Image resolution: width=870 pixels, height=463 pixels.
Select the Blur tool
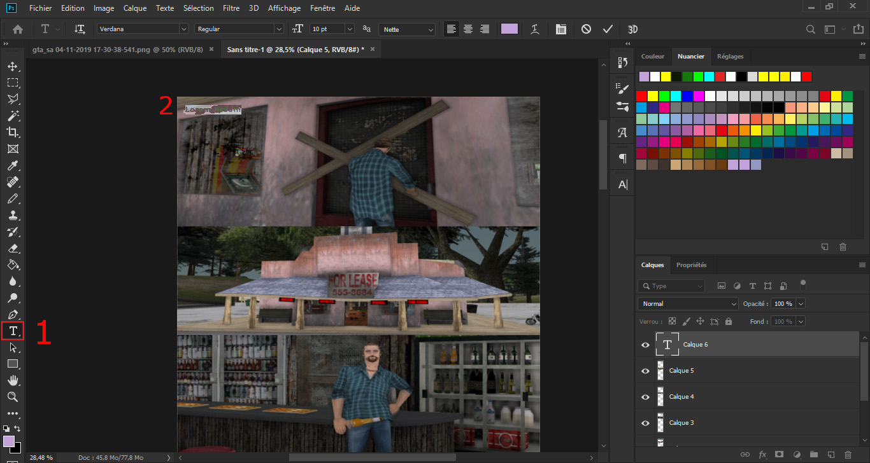[12, 281]
